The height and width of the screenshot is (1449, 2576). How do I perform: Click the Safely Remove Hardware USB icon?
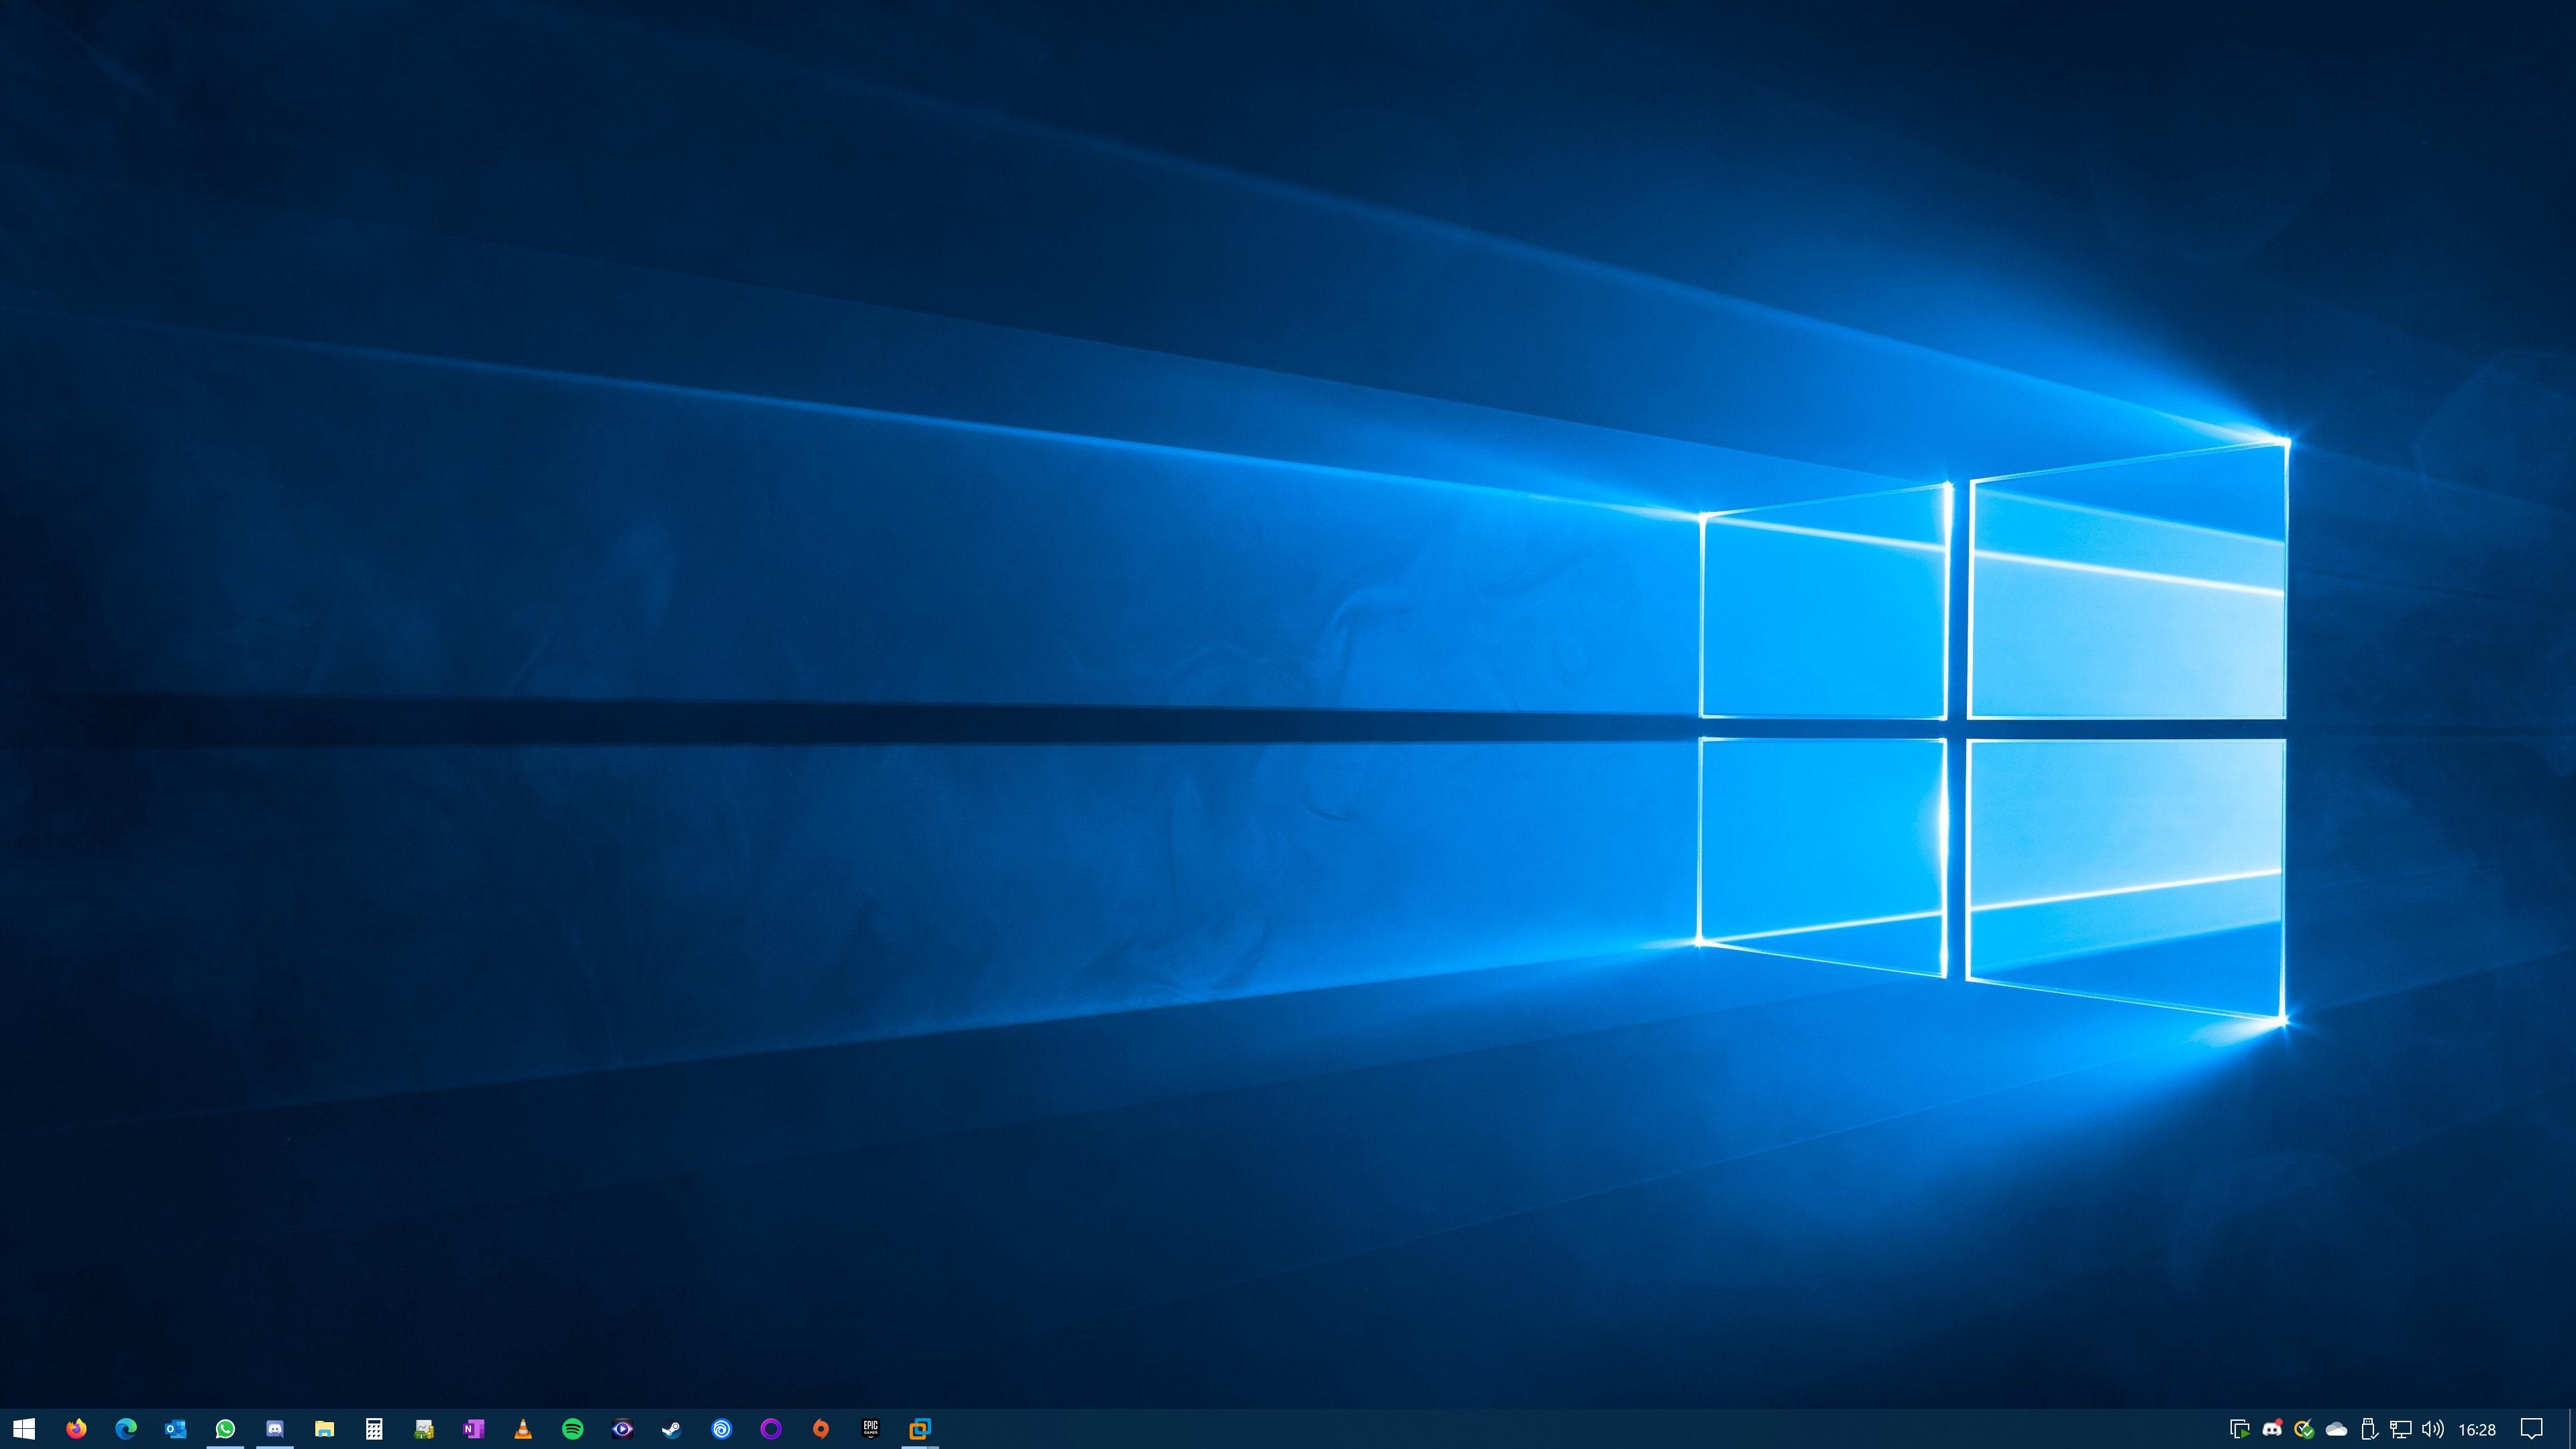pyautogui.click(x=2369, y=1429)
